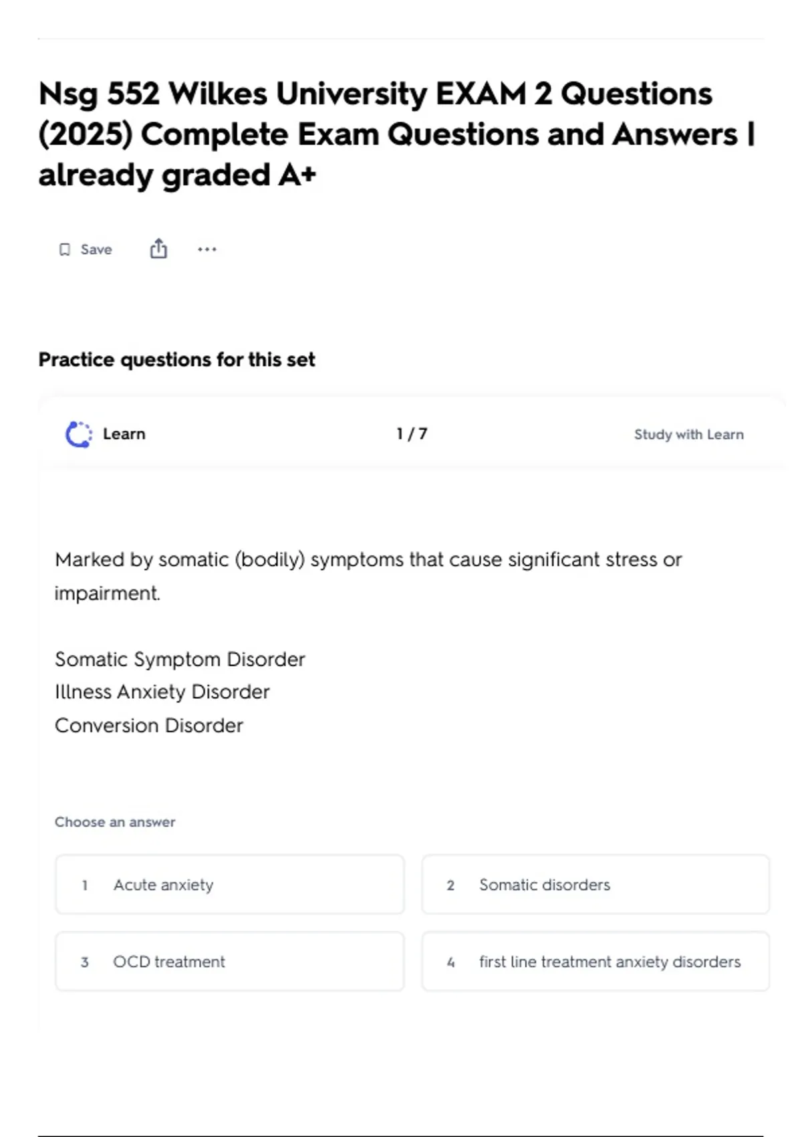Click the Save bookmark icon
Viewport: 802px width, 1137px height.
pos(65,249)
